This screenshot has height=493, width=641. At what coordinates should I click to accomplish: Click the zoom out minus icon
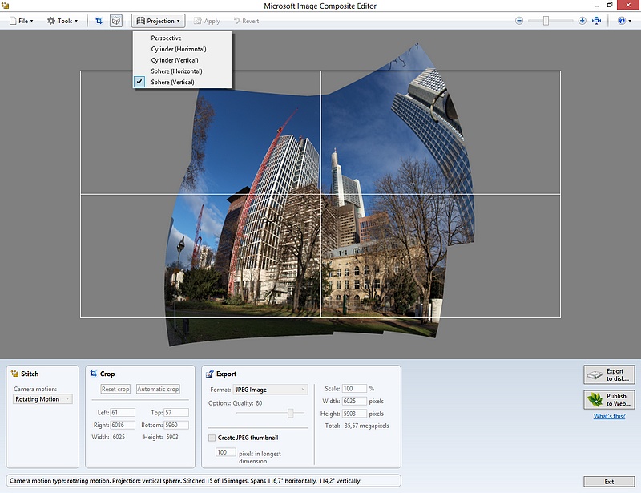[x=519, y=21]
